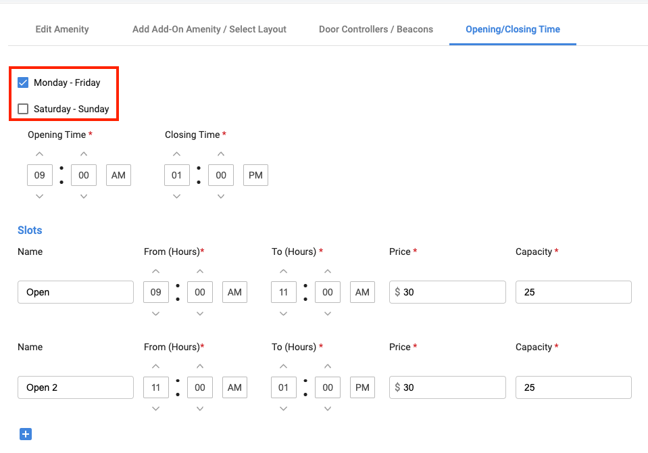Edit the slot Name field 'Open'

coord(76,292)
